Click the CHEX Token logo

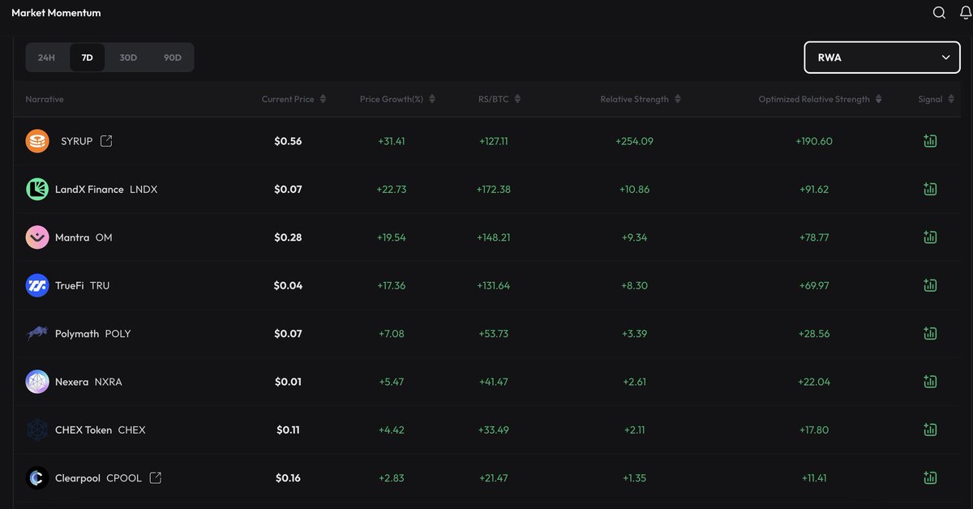37,430
